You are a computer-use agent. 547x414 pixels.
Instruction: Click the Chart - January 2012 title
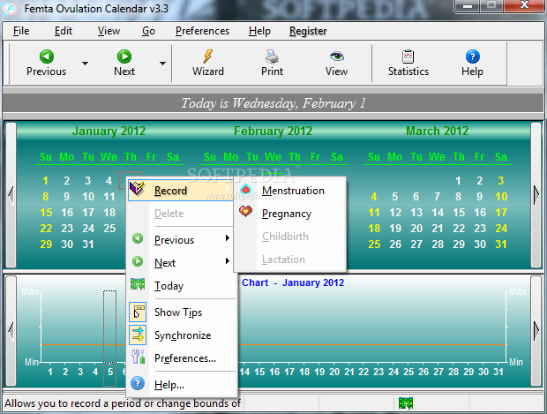[x=293, y=282]
